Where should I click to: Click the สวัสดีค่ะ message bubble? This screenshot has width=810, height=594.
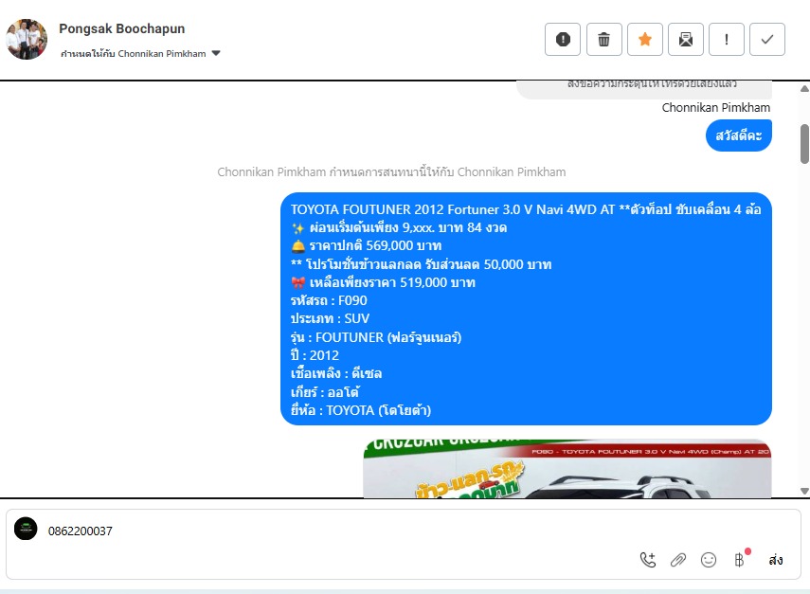(x=739, y=135)
